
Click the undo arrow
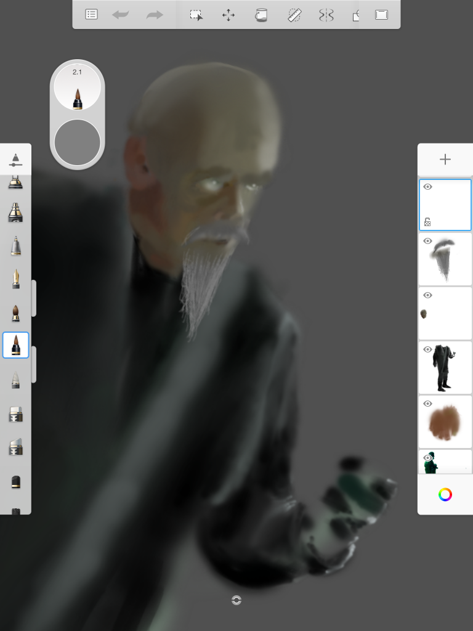coord(121,15)
